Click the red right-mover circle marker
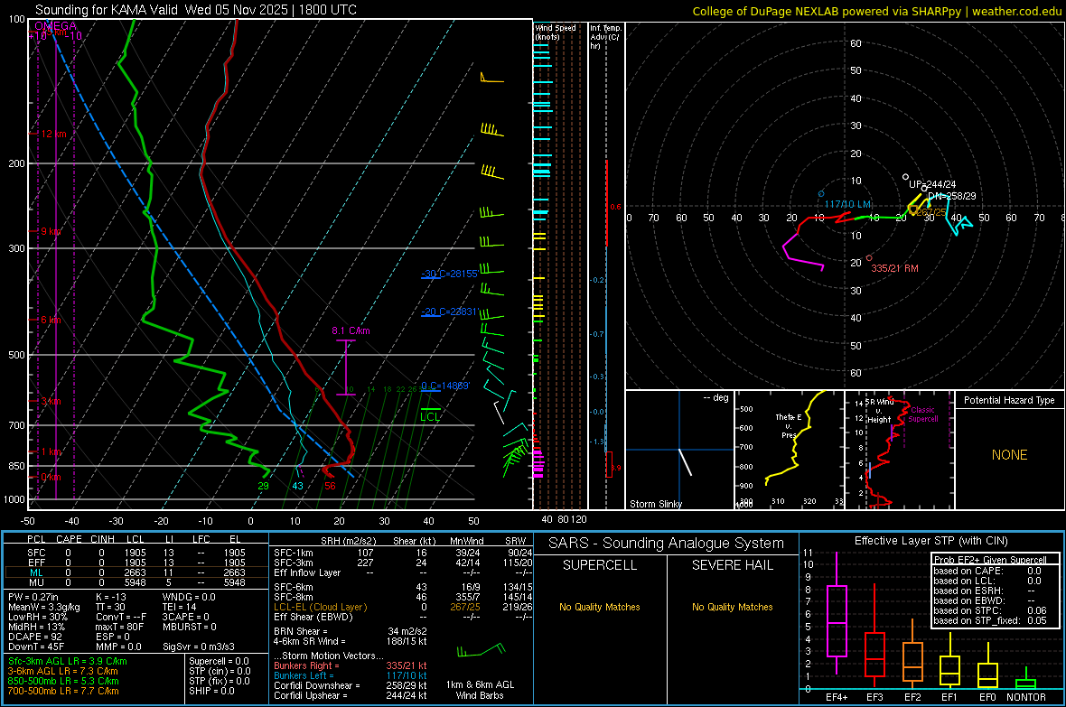 pyautogui.click(x=869, y=258)
